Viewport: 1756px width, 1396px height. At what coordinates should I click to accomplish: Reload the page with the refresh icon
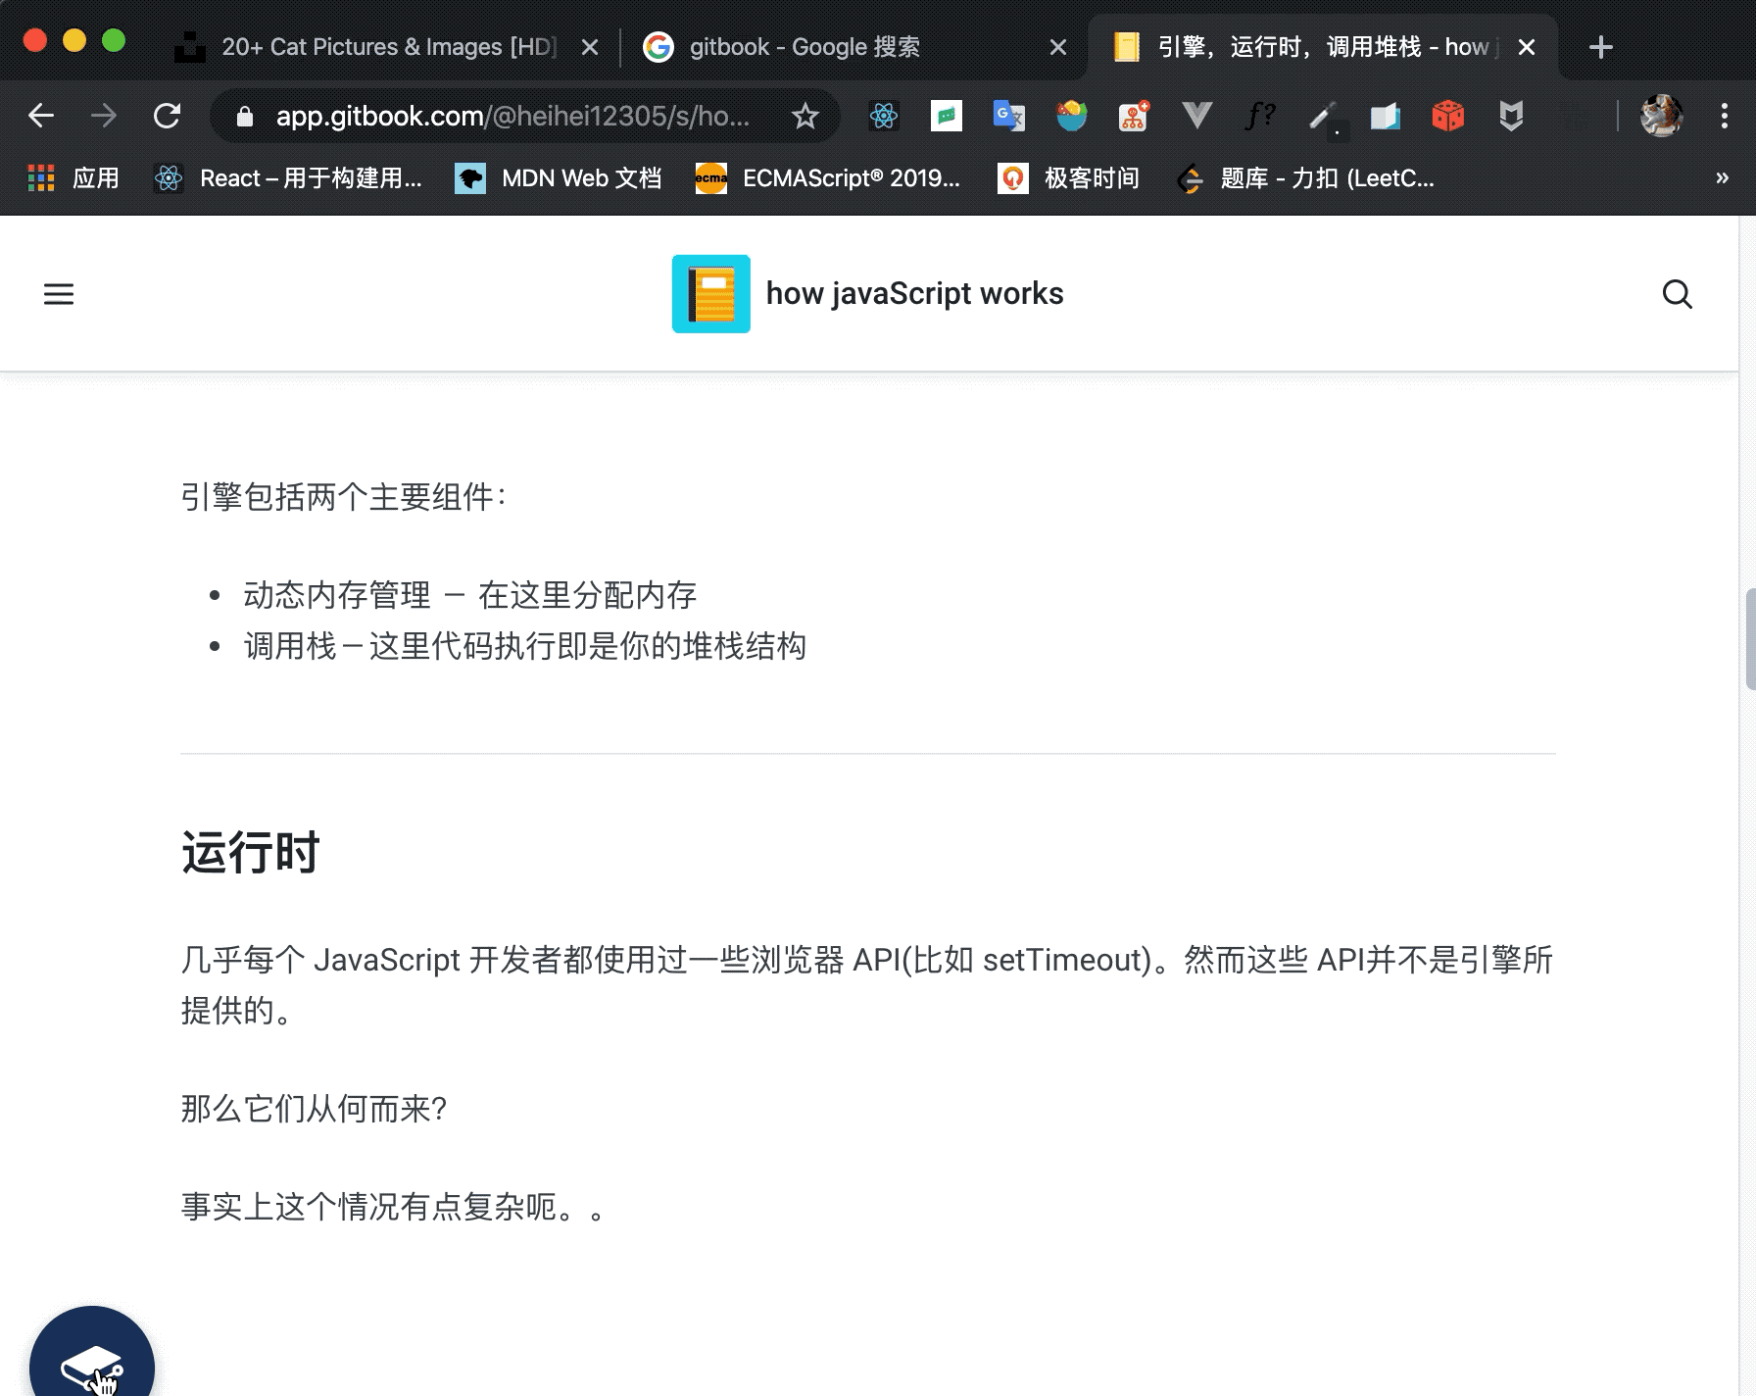click(x=168, y=116)
